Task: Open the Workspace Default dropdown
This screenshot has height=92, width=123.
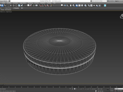Action: point(5,1)
